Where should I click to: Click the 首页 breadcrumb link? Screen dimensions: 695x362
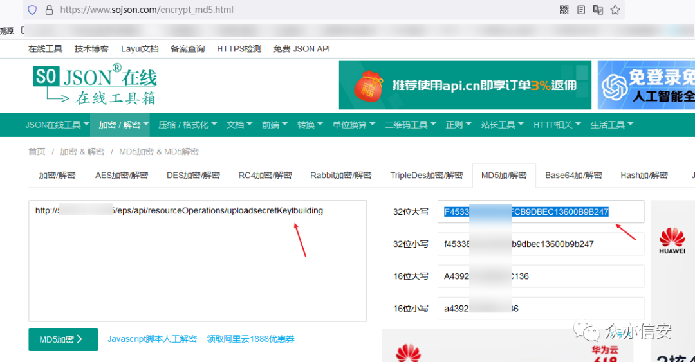pos(37,152)
